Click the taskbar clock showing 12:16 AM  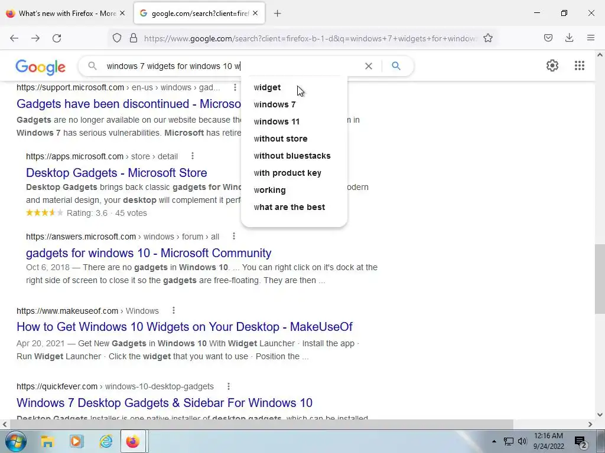548,441
